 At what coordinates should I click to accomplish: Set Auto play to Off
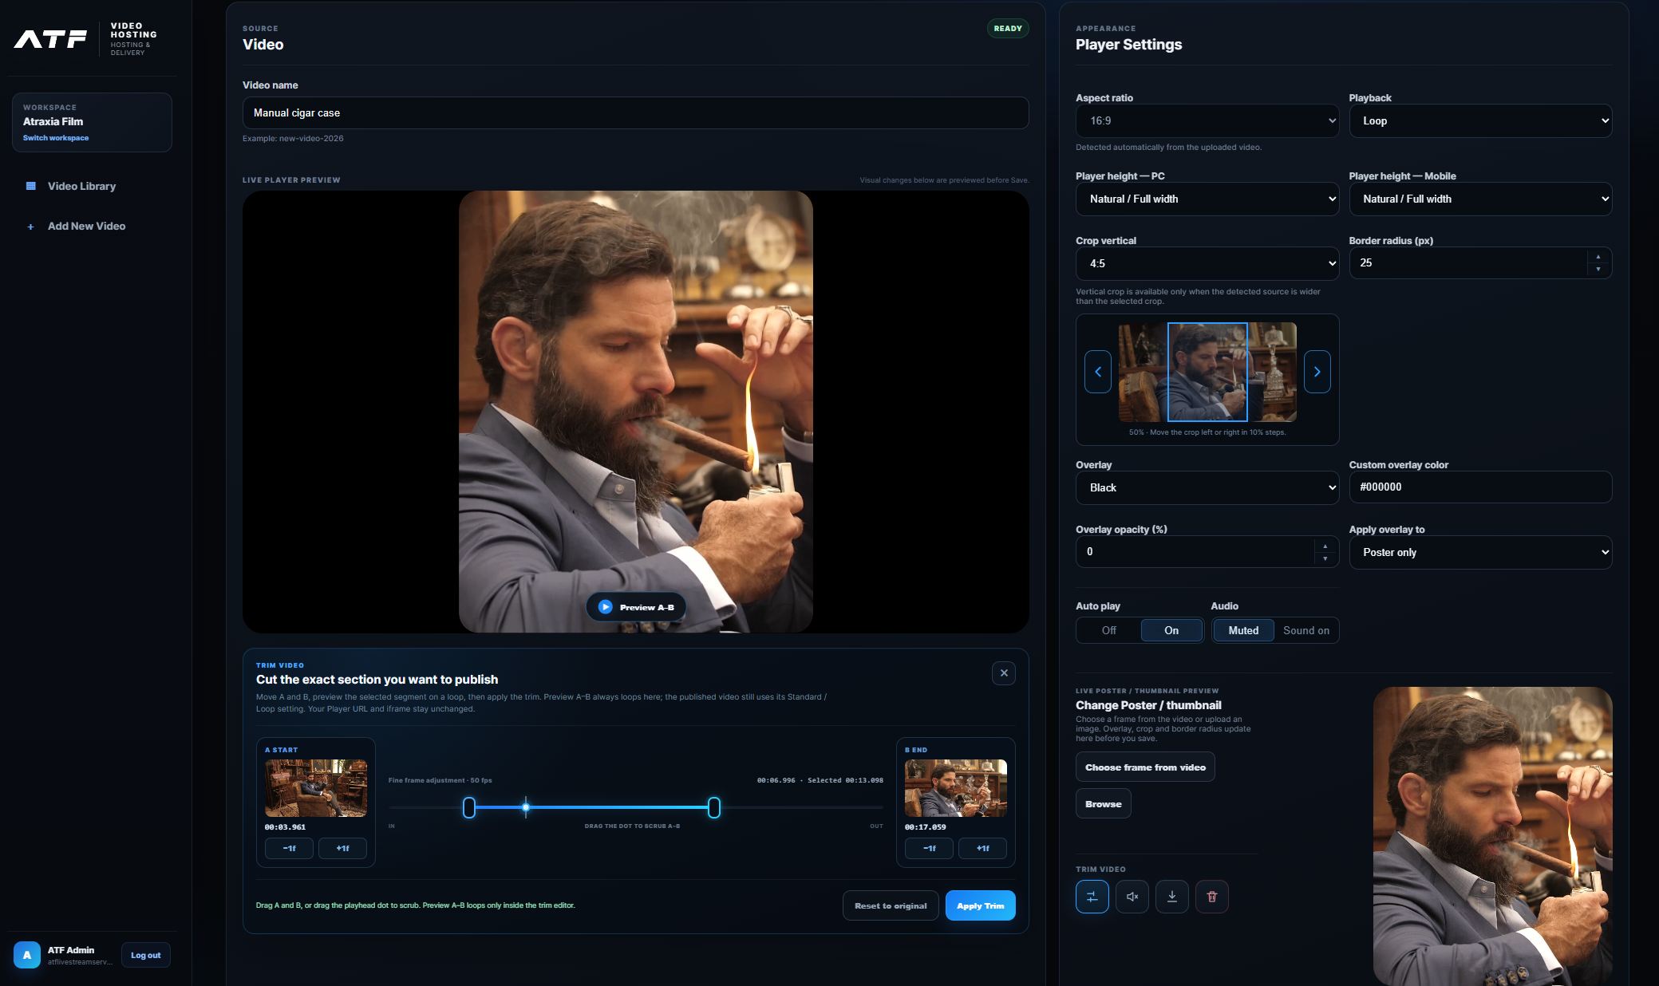tap(1109, 630)
